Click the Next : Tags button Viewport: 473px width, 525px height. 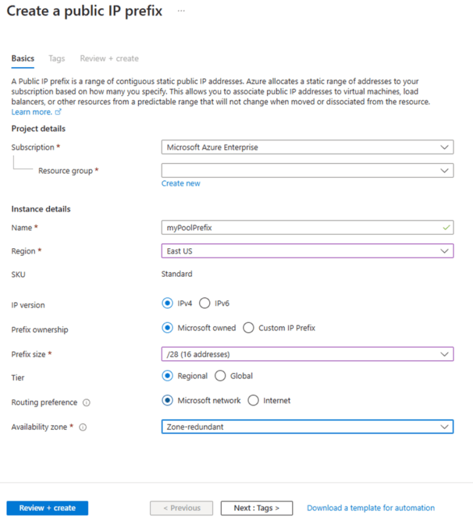(257, 508)
